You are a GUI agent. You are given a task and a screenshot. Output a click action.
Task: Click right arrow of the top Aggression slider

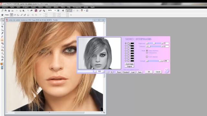tap(162, 43)
